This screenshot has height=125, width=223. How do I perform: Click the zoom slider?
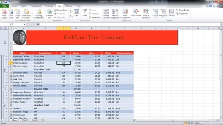tap(212, 123)
